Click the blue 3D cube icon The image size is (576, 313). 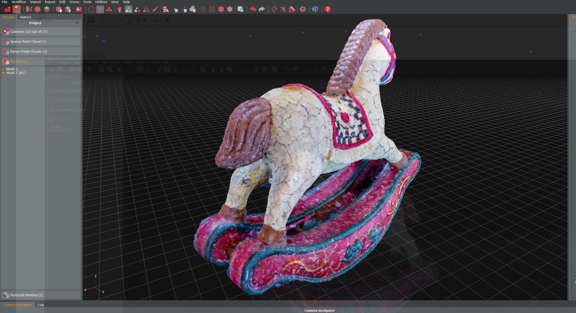coord(315,9)
